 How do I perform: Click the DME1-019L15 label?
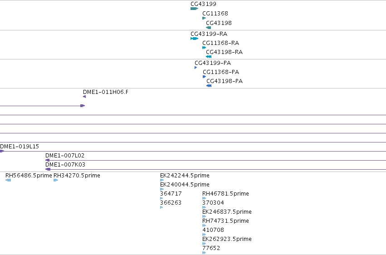pos(20,147)
